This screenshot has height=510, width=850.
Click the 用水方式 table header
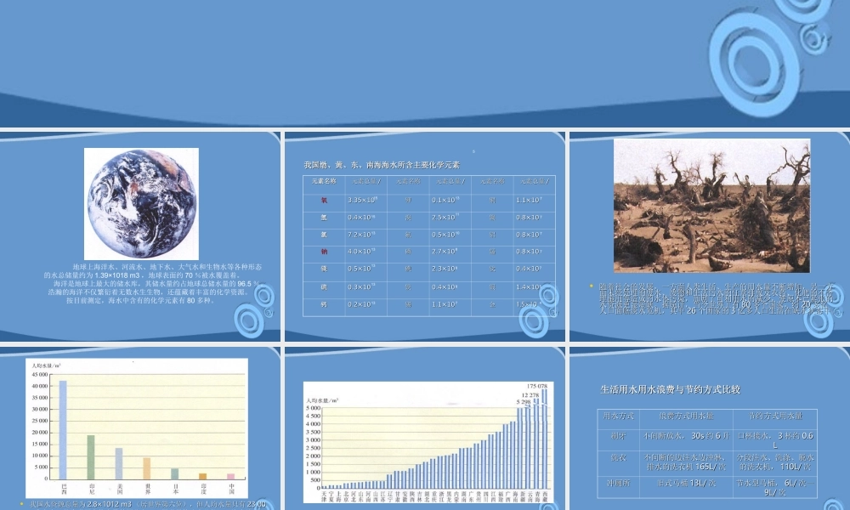point(619,416)
